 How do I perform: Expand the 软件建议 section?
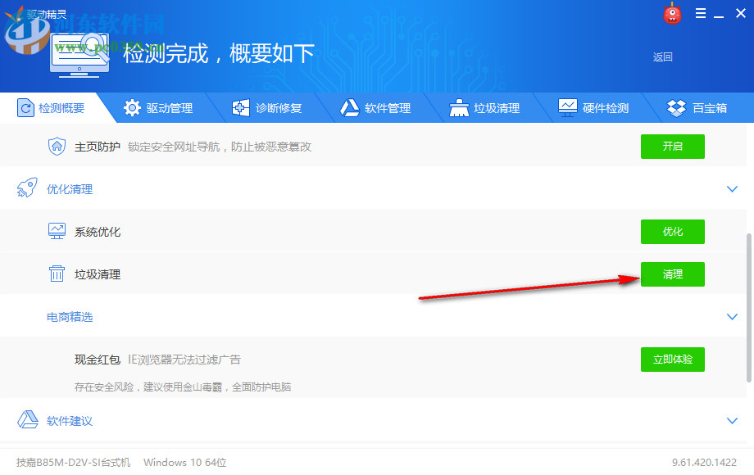click(732, 420)
